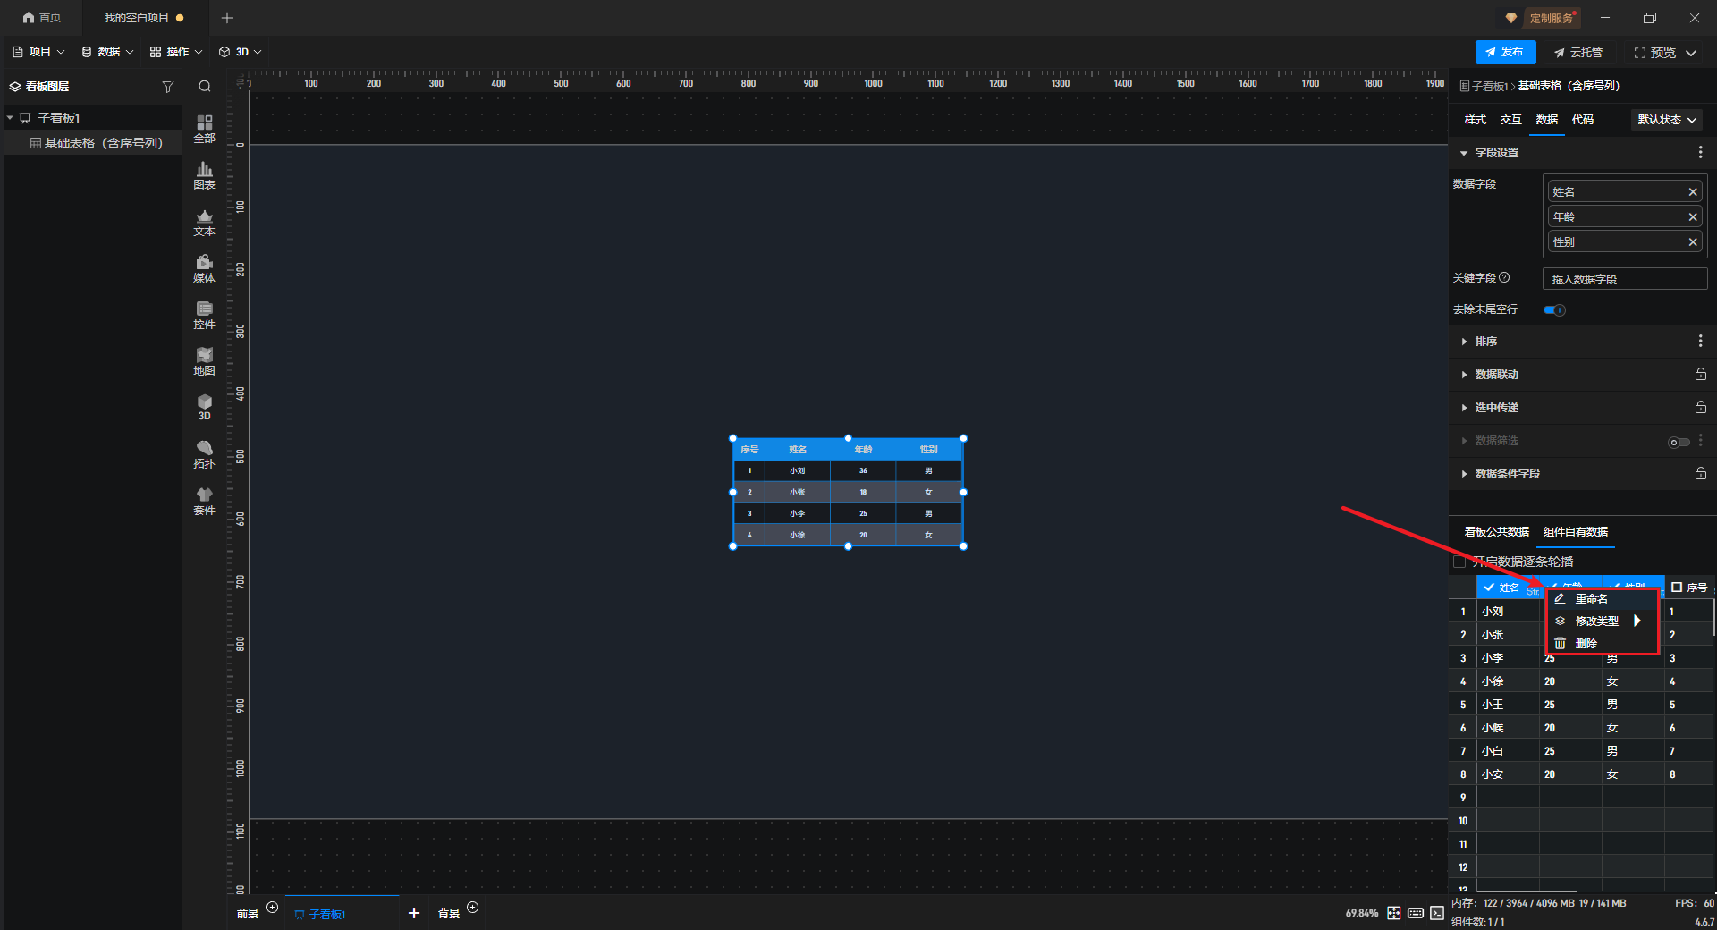
Task: Click the 发布 publish button
Action: 1505,53
